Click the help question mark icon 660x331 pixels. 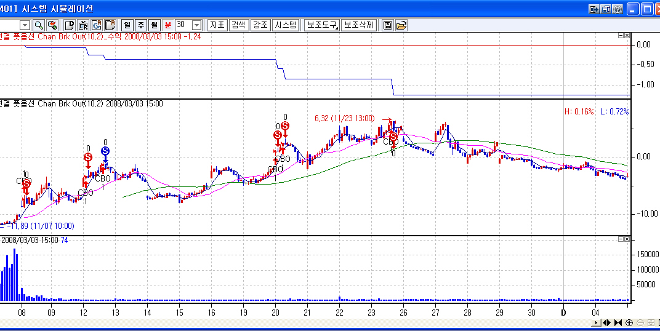click(x=618, y=9)
